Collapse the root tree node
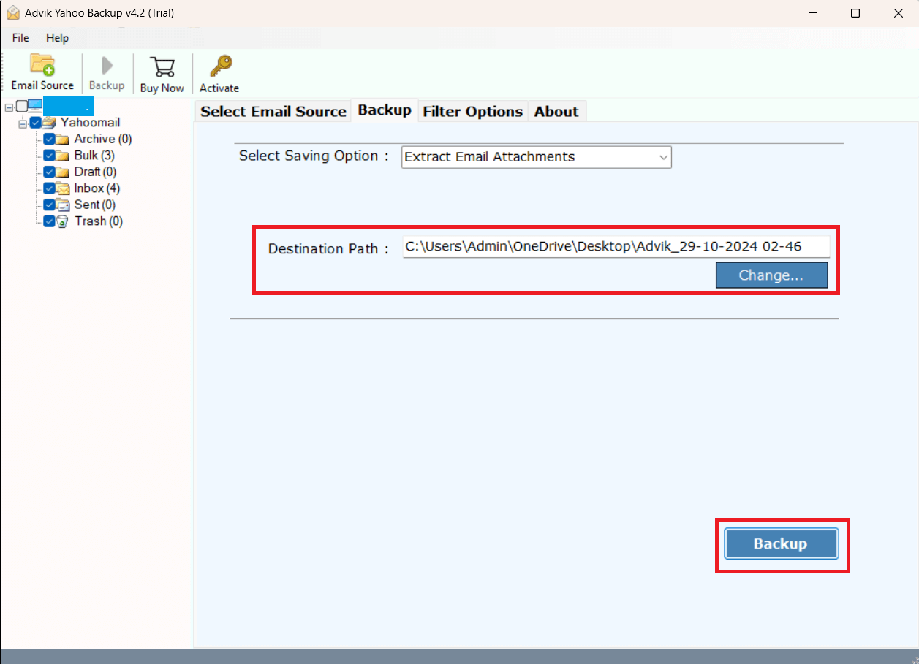919x664 pixels. (x=9, y=107)
